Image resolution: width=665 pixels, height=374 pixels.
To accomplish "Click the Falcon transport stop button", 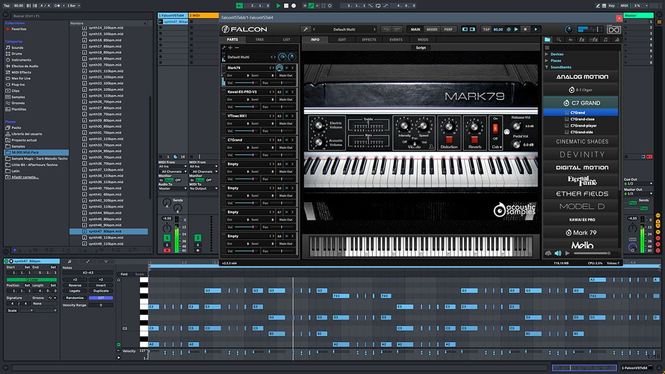I will click(x=525, y=29).
